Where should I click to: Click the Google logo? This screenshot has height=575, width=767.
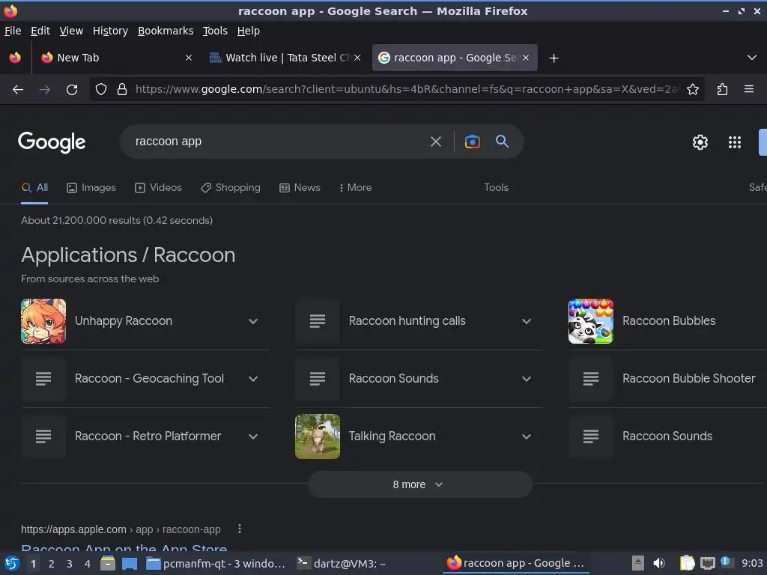52,142
